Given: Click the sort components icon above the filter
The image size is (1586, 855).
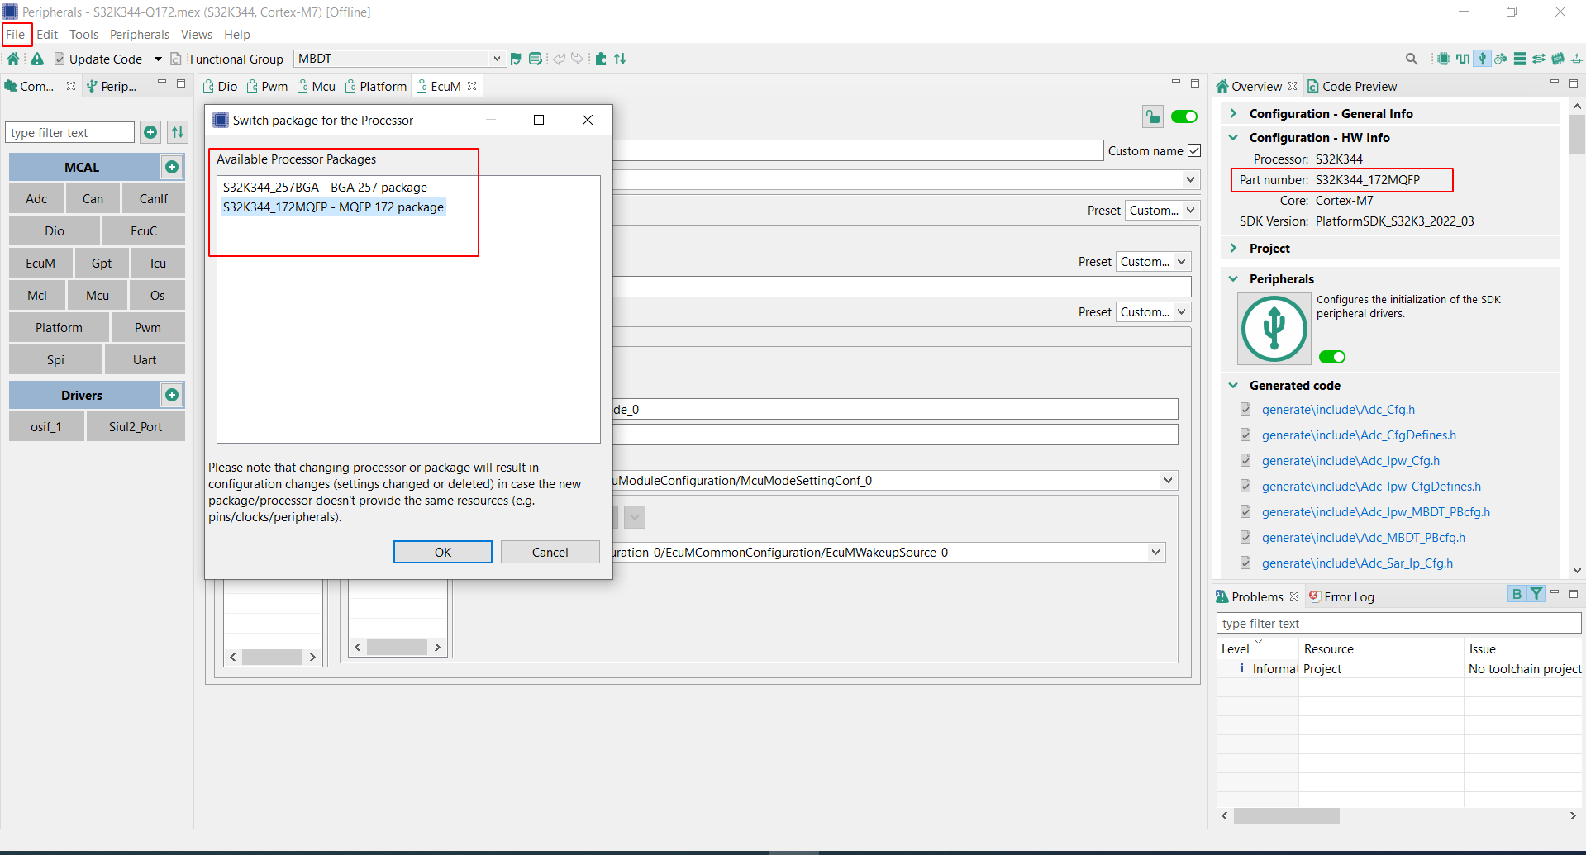Looking at the screenshot, I should coord(177,132).
